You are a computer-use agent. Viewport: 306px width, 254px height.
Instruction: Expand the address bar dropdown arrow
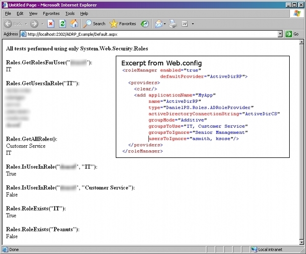(x=280, y=34)
